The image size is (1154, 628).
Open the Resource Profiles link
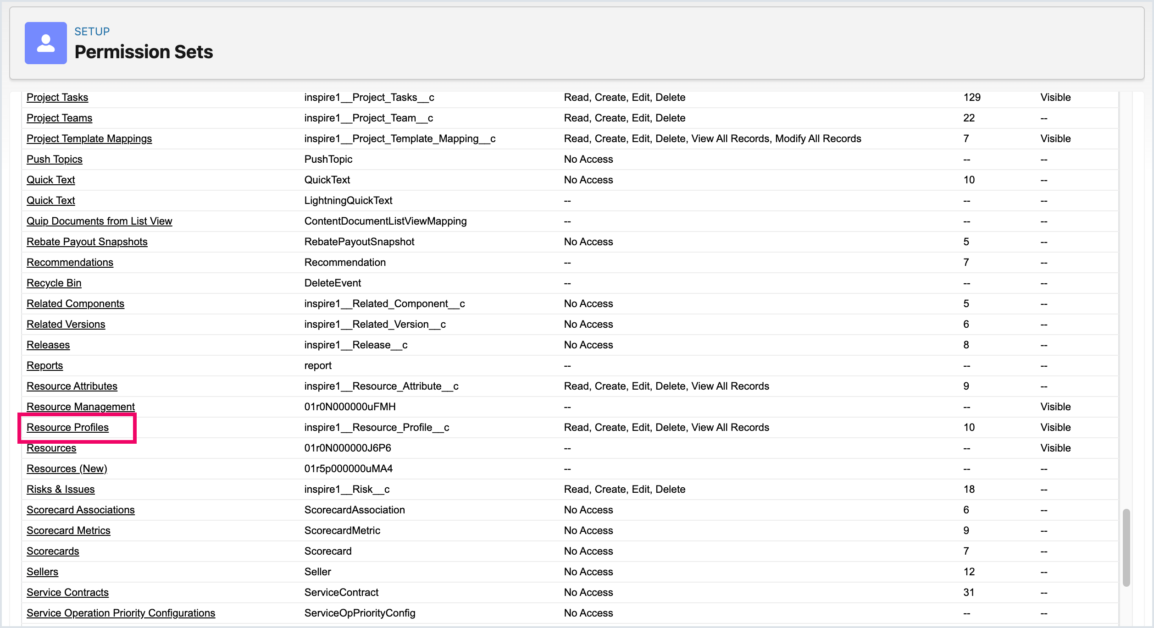click(x=67, y=427)
